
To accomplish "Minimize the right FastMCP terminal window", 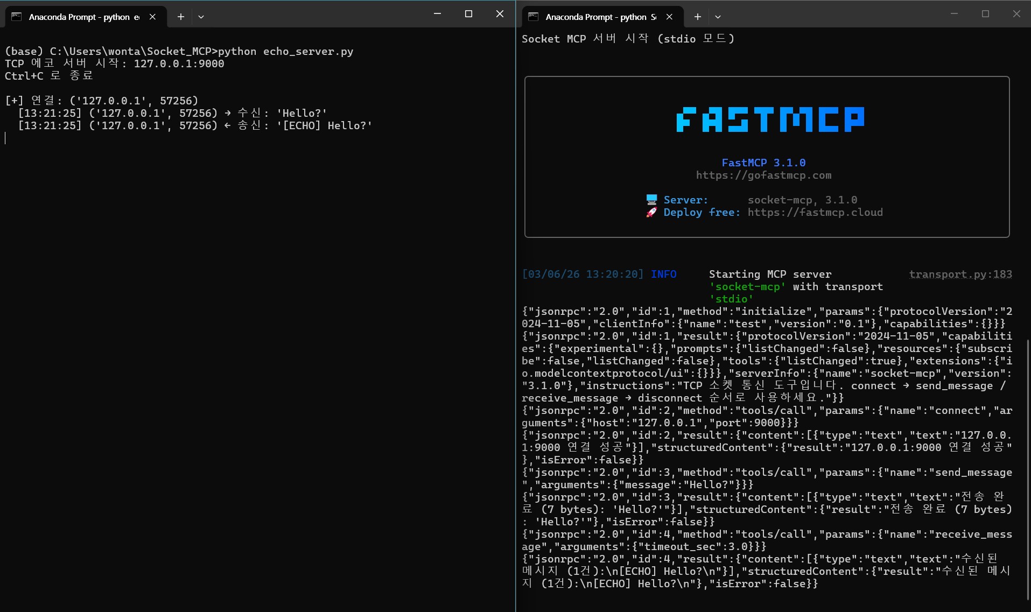I will (x=954, y=14).
